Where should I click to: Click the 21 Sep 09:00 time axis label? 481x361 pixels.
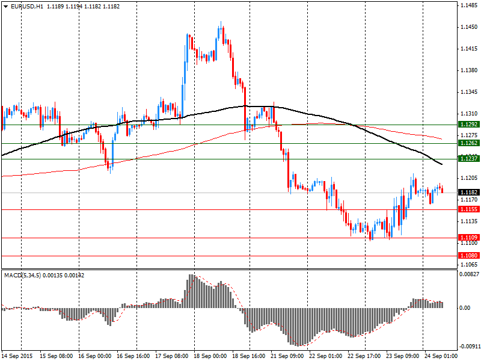(287, 356)
